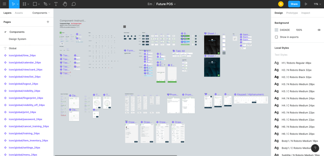Add a new page with plus icon

pos(48,22)
